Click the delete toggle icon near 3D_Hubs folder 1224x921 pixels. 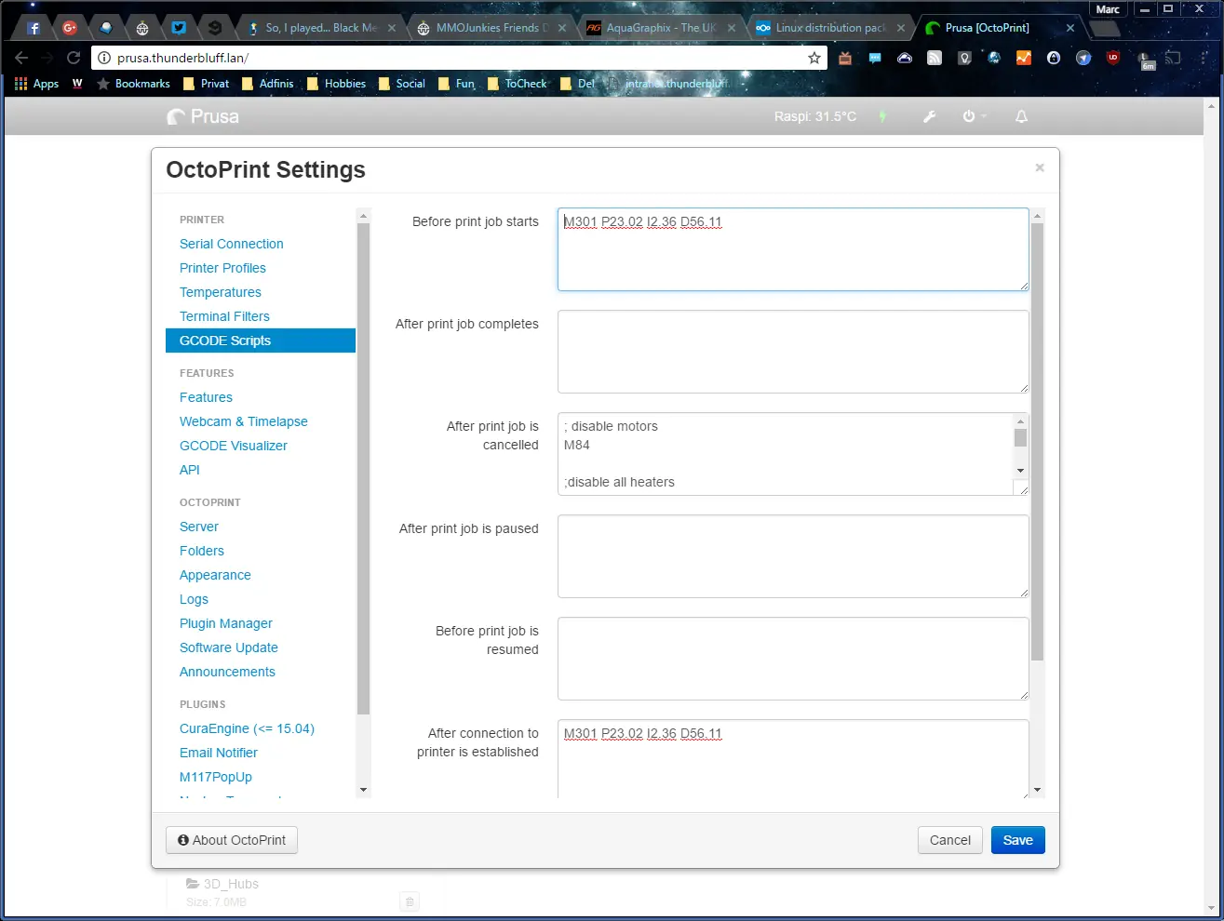pos(409,901)
